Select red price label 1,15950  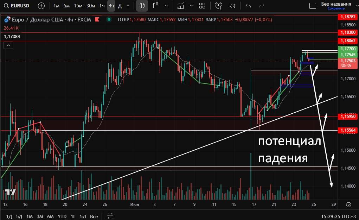(348, 117)
